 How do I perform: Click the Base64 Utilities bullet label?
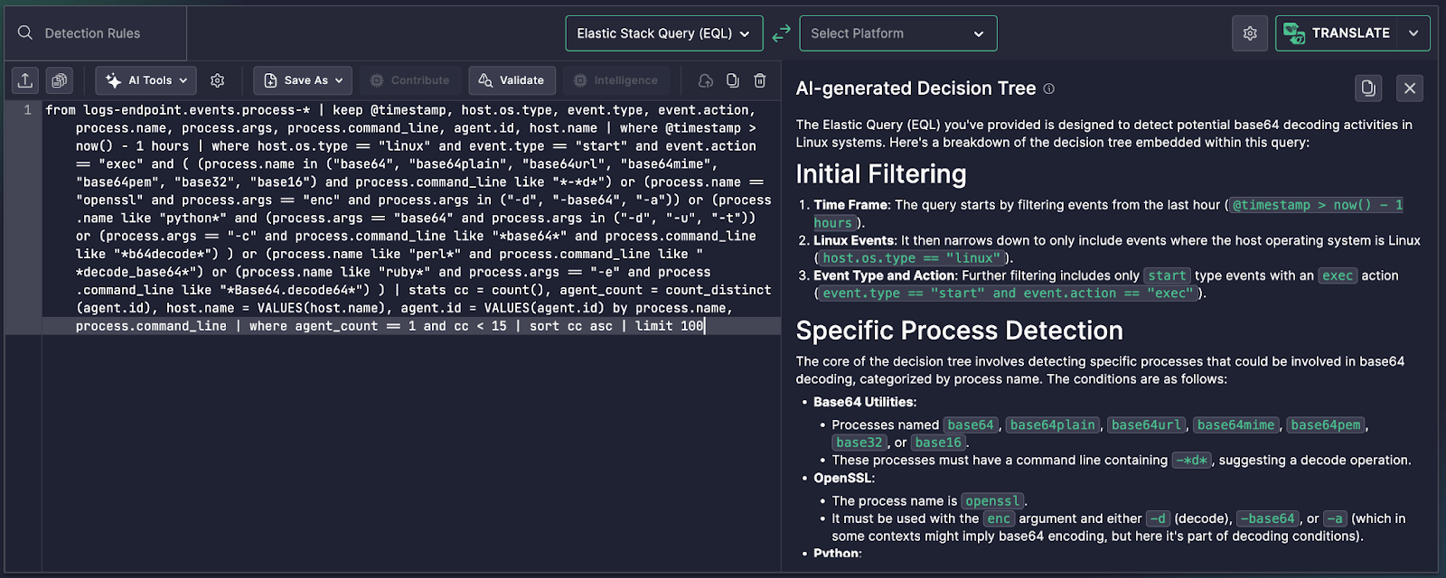click(x=865, y=402)
